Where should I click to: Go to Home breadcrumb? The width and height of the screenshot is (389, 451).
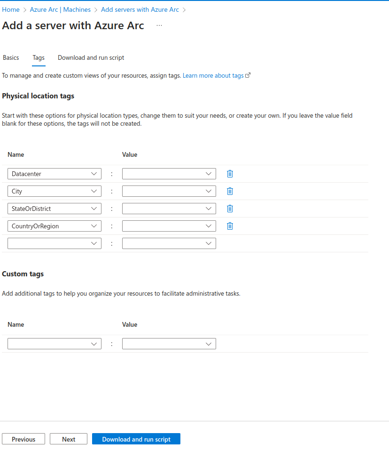click(x=11, y=9)
